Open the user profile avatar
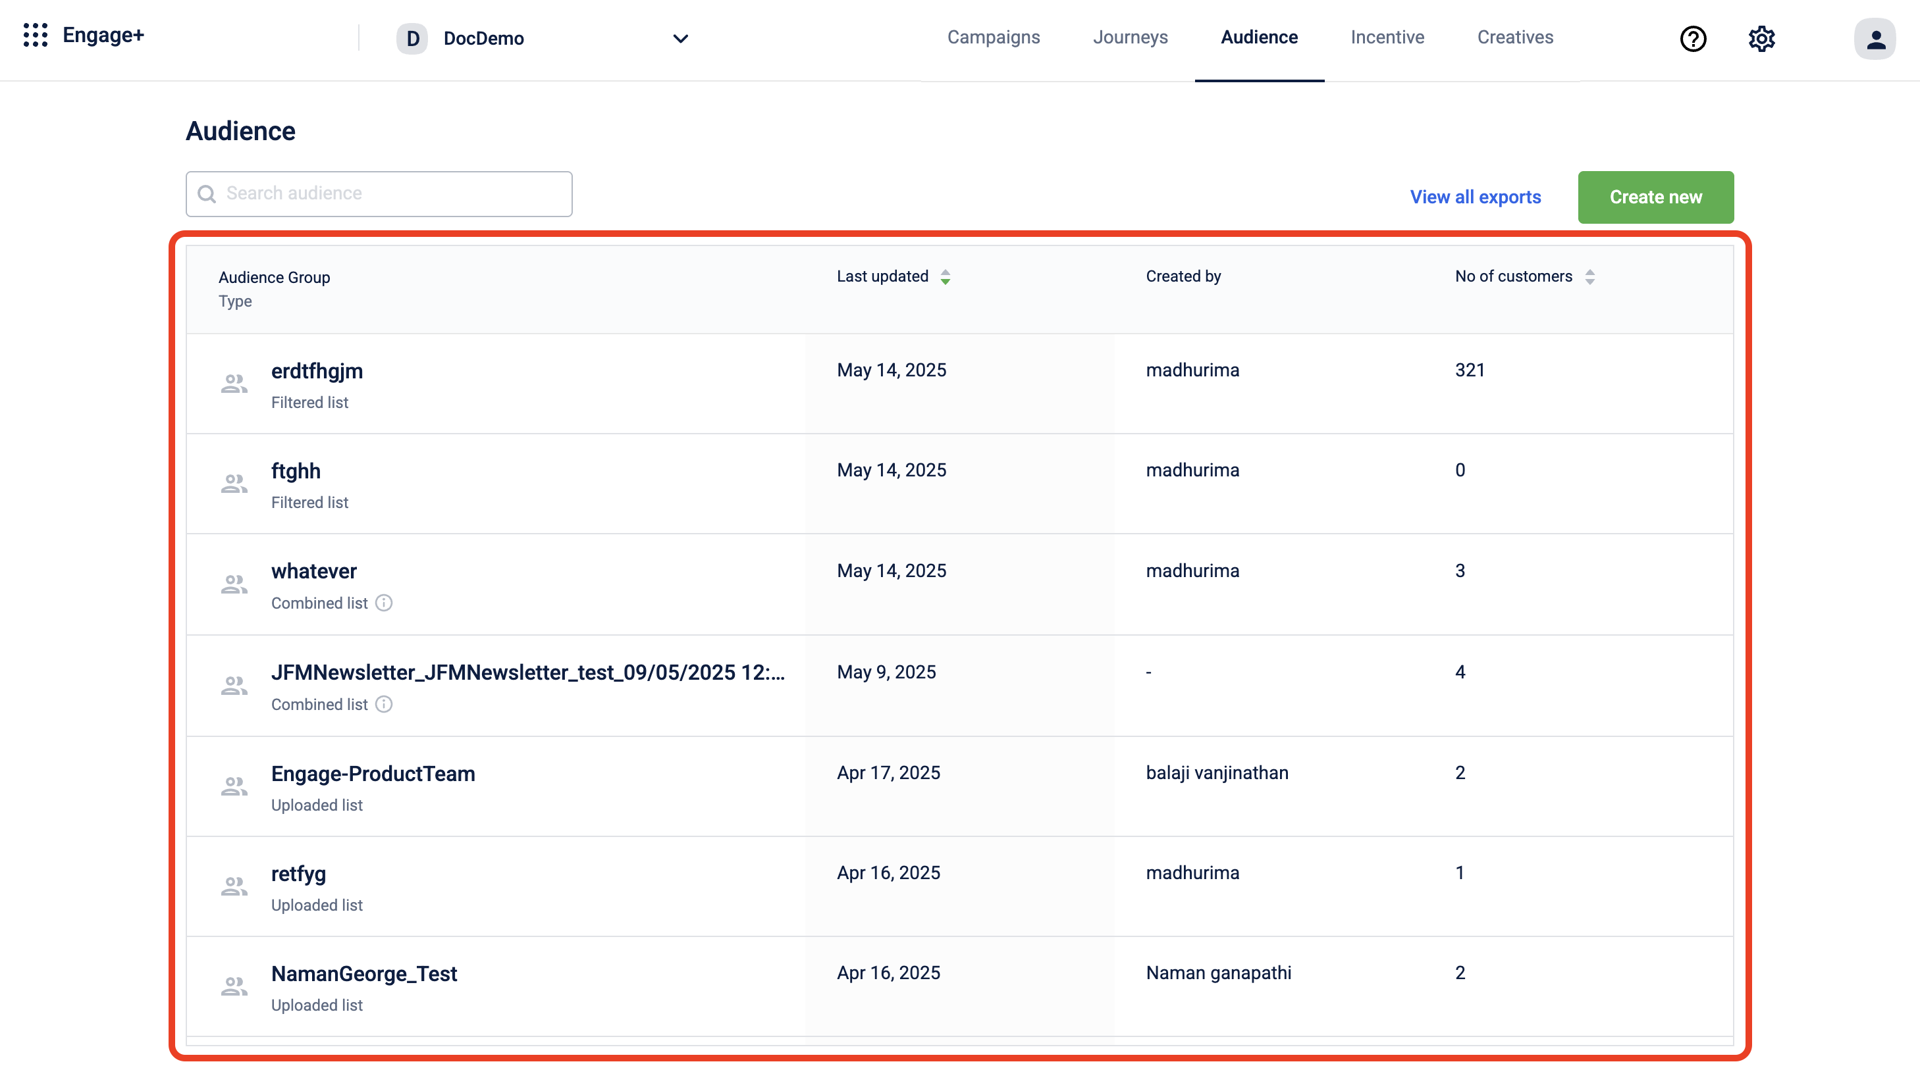Image resolution: width=1920 pixels, height=1066 pixels. [1875, 38]
